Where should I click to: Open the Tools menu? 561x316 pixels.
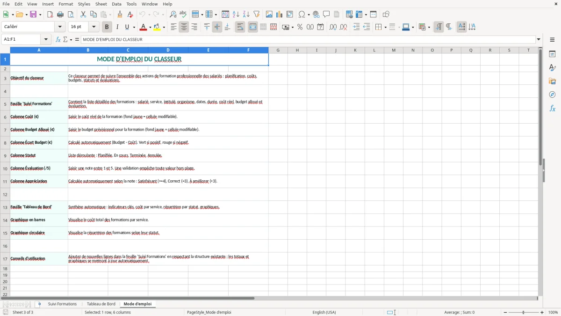pos(131,4)
